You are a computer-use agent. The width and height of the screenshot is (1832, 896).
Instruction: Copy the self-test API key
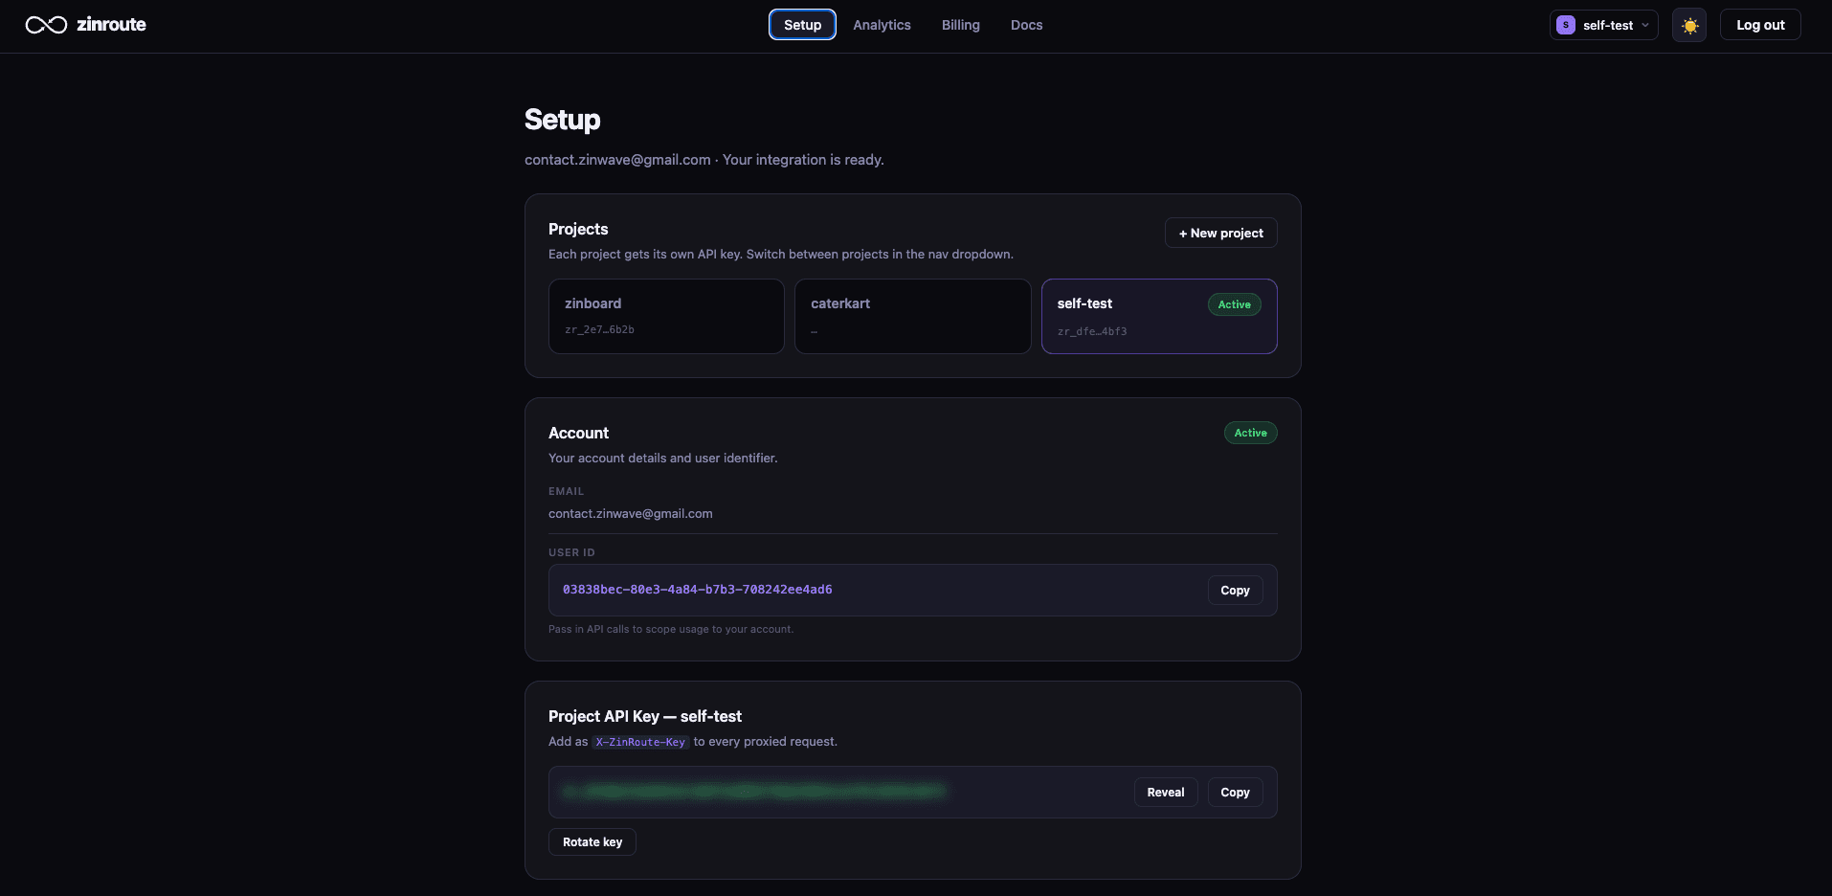point(1235,792)
